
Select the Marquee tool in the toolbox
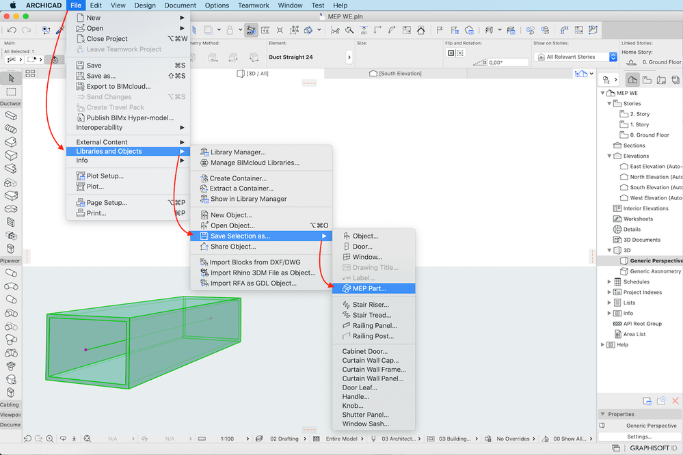click(x=11, y=92)
